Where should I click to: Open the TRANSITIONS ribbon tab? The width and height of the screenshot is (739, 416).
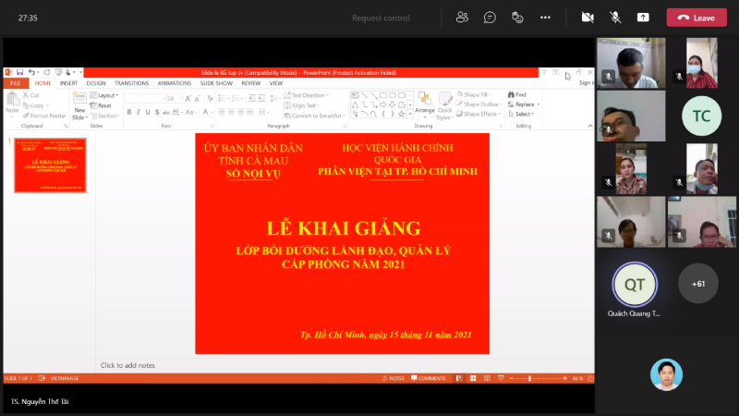[131, 83]
